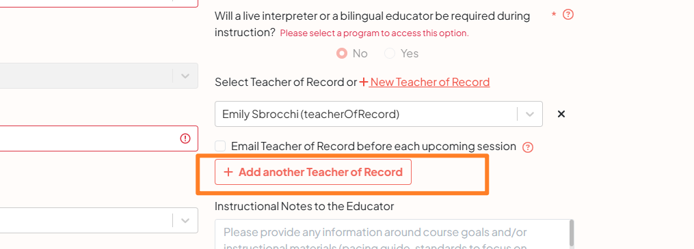Image resolution: width=694 pixels, height=249 pixels.
Task: Focus the Instructional Notes to the Educator textarea
Action: click(395, 235)
